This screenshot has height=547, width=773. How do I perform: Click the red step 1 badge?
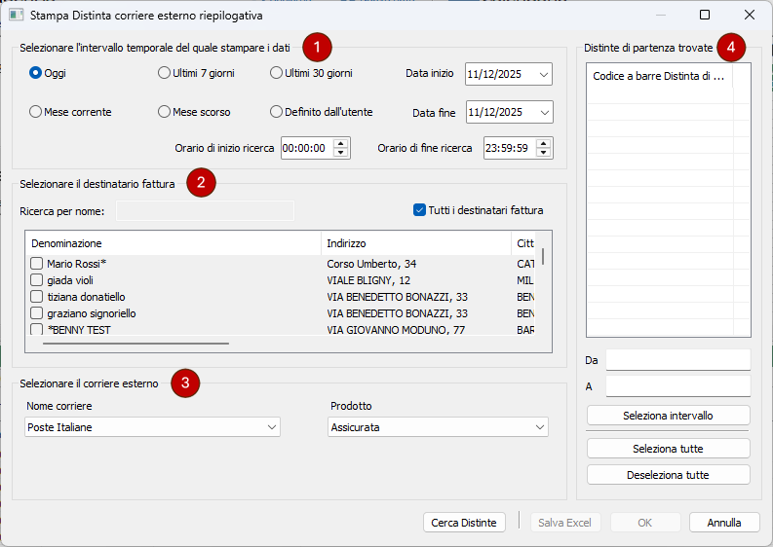click(317, 46)
